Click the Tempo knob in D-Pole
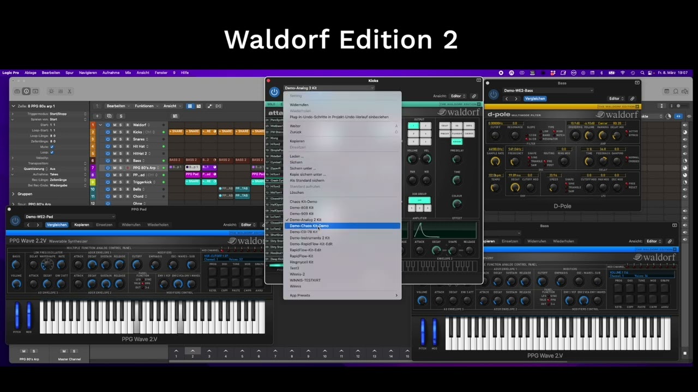 (x=495, y=188)
